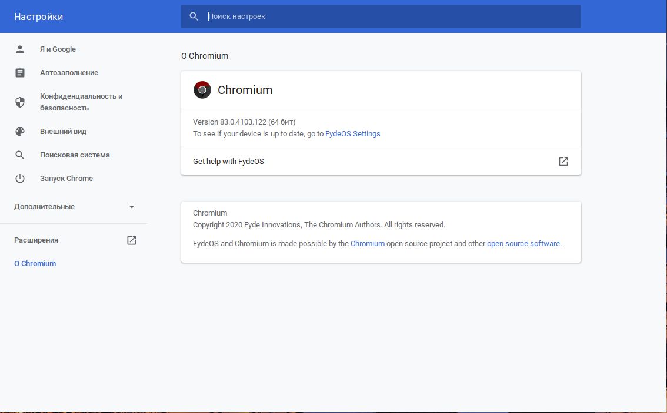Click the person icon beside Я и Google

[20, 49]
